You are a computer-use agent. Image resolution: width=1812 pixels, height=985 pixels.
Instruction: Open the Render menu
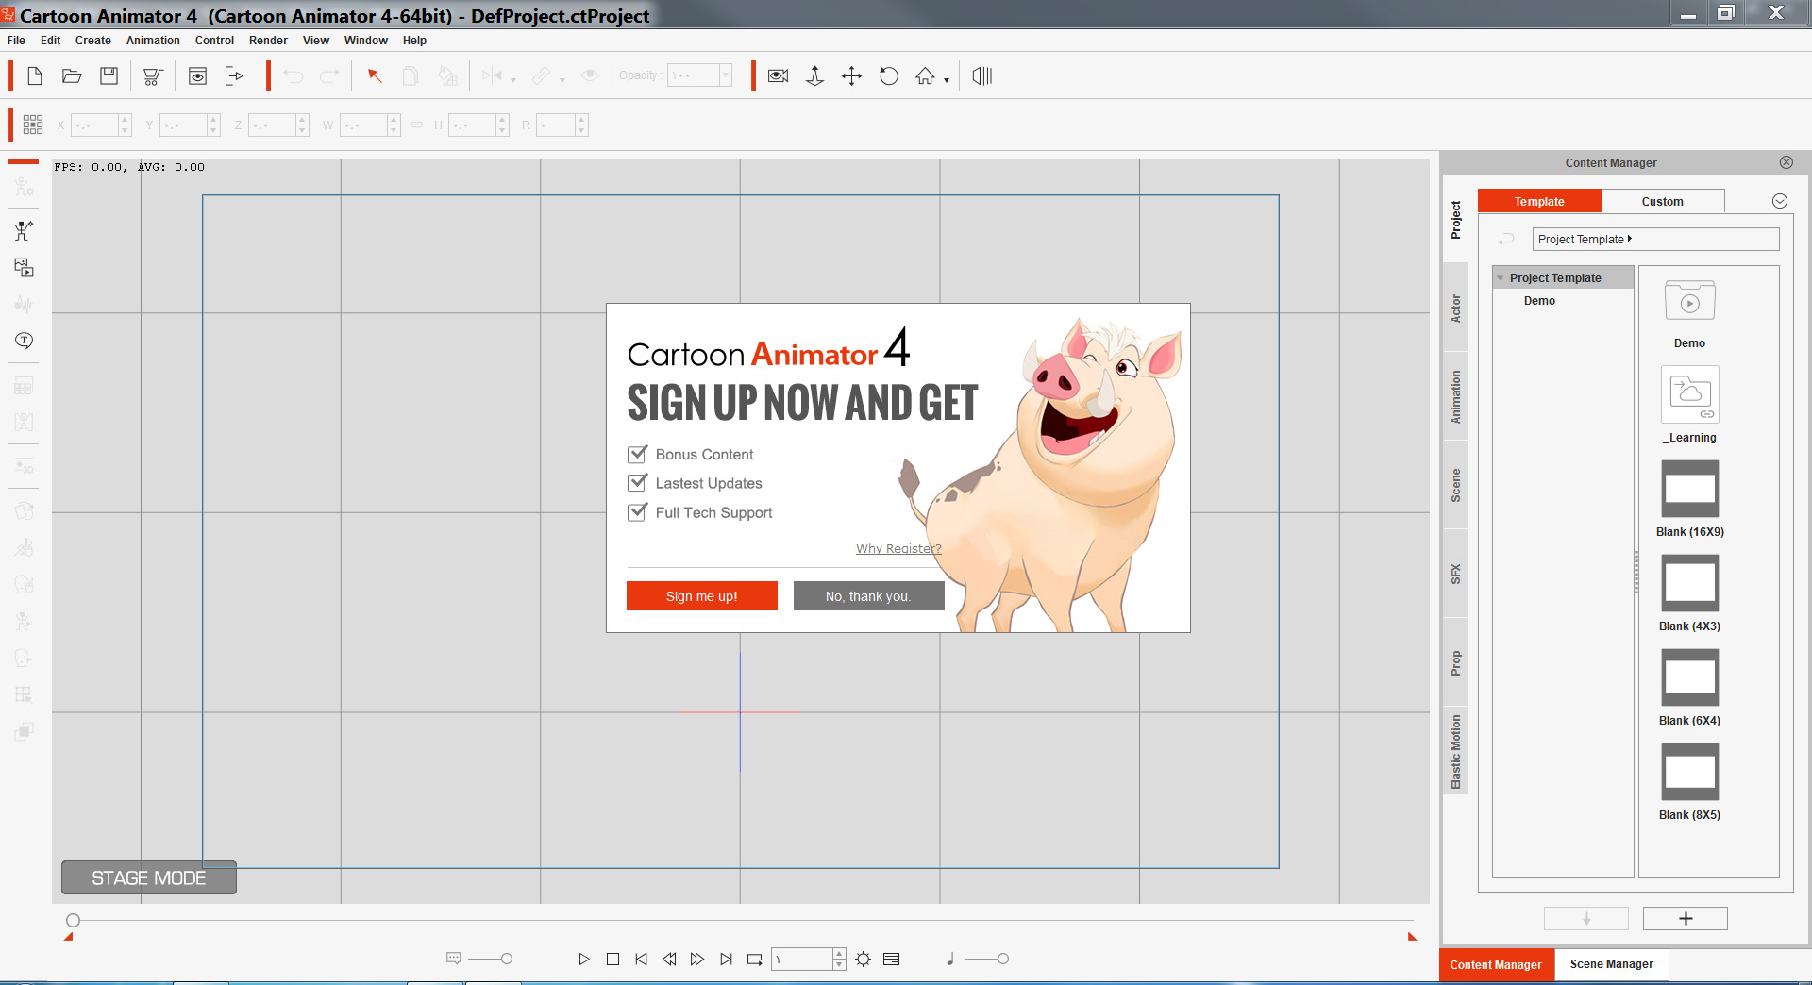268,41
